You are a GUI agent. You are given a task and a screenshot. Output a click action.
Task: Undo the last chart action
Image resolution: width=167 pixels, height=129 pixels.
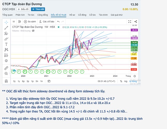[58, 22]
